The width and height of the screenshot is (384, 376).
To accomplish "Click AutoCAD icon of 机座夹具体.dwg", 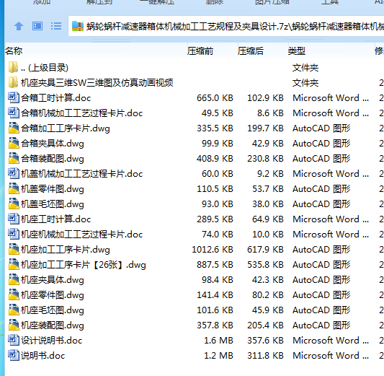I will (x=14, y=280).
